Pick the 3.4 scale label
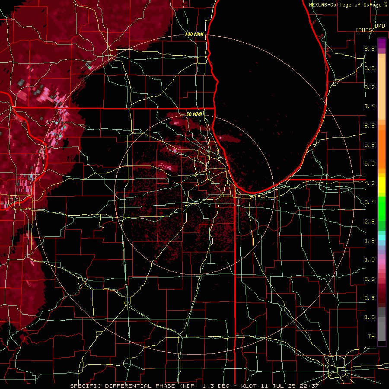Image resolution: width=389 pixels, height=389 pixels. click(x=370, y=202)
